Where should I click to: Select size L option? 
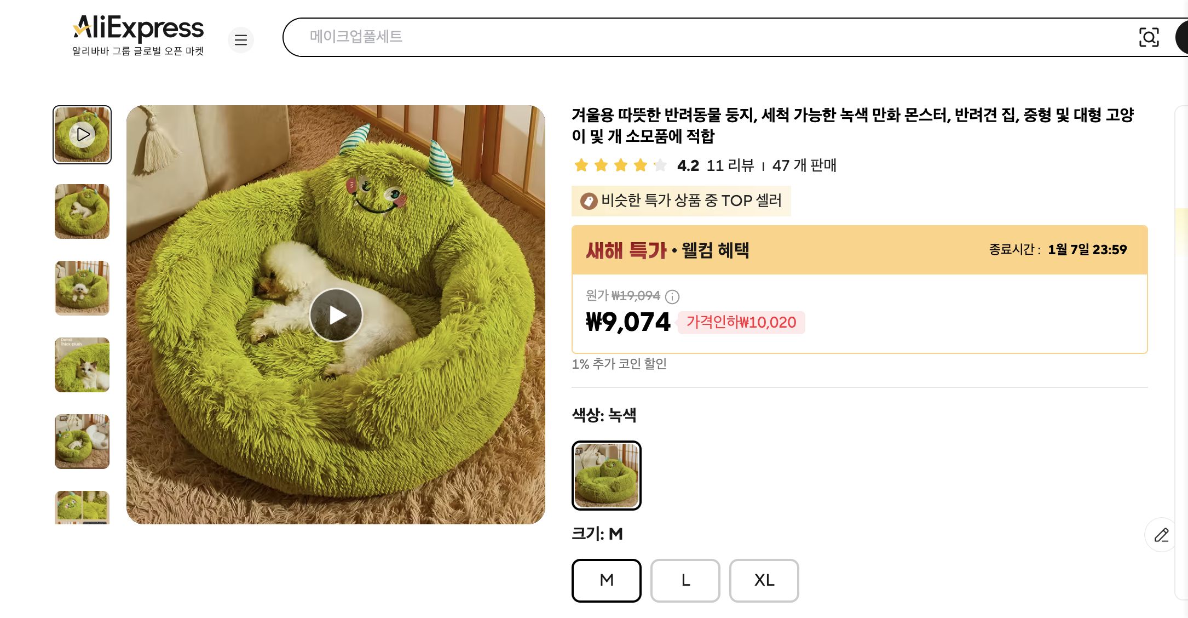point(685,581)
